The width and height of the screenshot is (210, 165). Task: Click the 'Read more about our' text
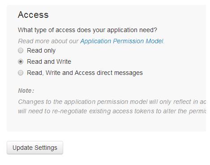coord(48,41)
